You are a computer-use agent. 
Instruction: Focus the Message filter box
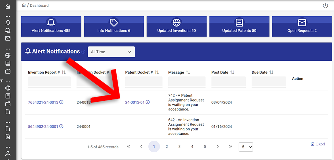pos(187,82)
